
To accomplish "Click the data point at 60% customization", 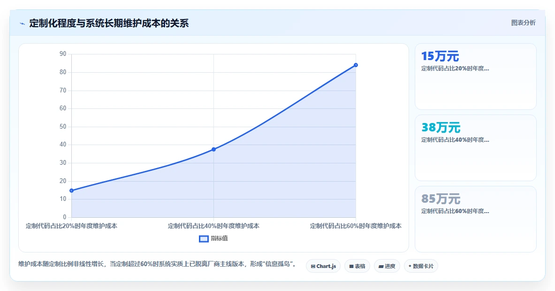I will point(356,65).
